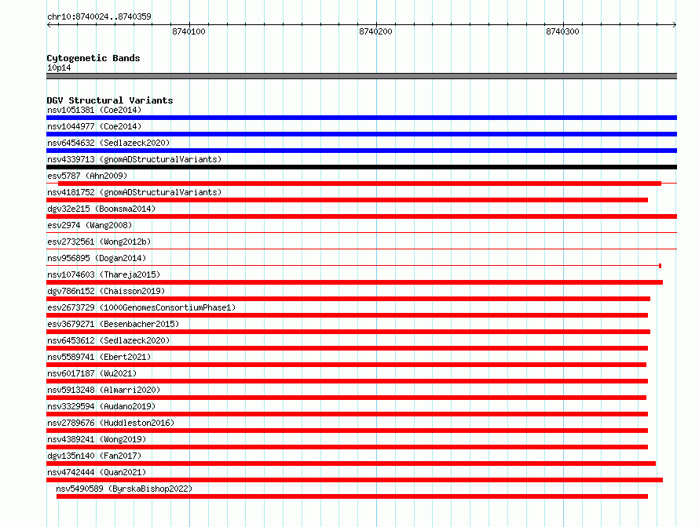Click nsv4389241 (Wong2019) label
Viewport: 699px width, 527px height.
97,439
